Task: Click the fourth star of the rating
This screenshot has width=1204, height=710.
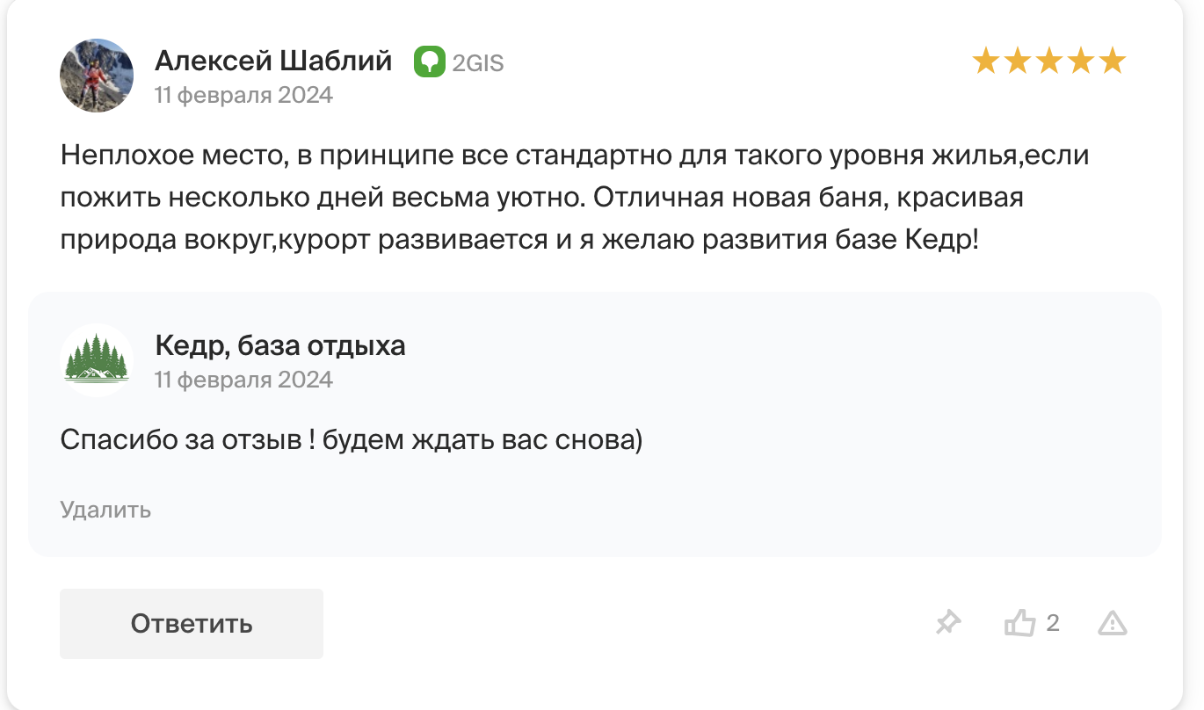Action: pos(1081,62)
